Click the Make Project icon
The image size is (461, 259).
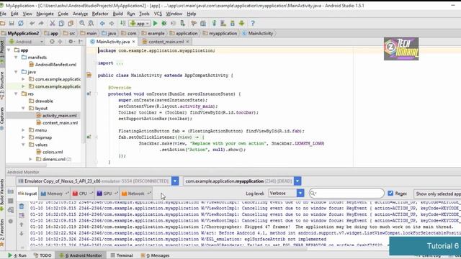[x=122, y=24]
